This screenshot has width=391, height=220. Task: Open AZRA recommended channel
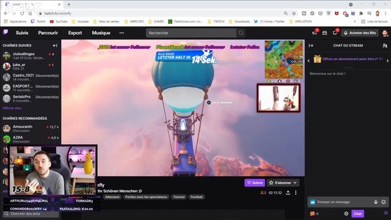31,139
